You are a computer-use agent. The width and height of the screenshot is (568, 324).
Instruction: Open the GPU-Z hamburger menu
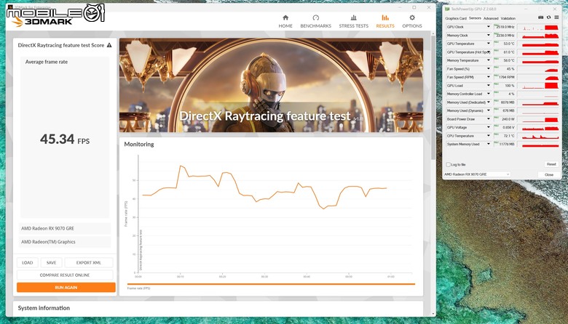[556, 17]
